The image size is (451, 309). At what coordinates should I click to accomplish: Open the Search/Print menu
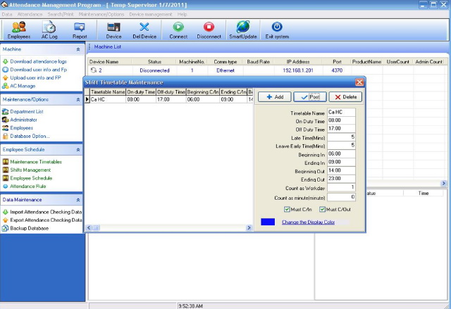tap(61, 14)
